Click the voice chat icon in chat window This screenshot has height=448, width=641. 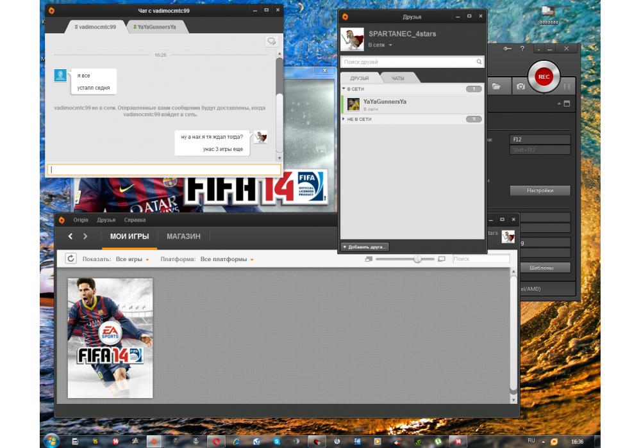click(x=271, y=41)
